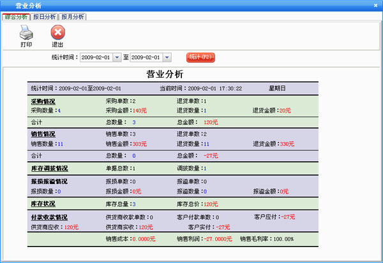The height and width of the screenshot is (263, 383).
Task: Click the 采购情况 section heading
Action: (43, 101)
